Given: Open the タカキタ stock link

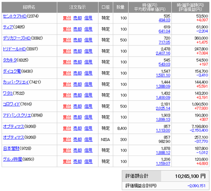Looking at the screenshot, I should click(x=10, y=60).
